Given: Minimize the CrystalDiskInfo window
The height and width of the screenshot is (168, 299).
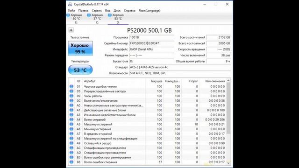Looking at the screenshot, I should point(205,4).
